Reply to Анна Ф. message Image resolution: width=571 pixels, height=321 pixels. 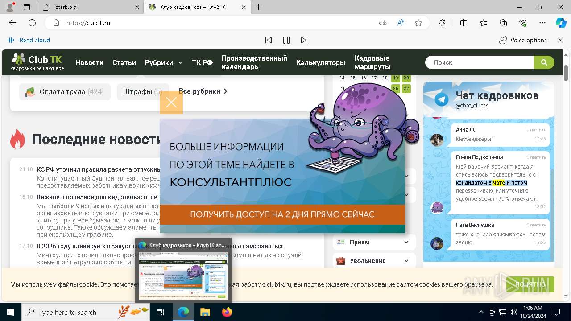[536, 130]
